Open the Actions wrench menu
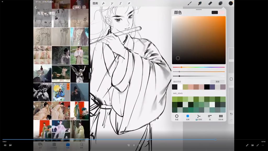Image resolution: width=268 pixels, height=151 pixels. pyautogui.click(x=103, y=3)
